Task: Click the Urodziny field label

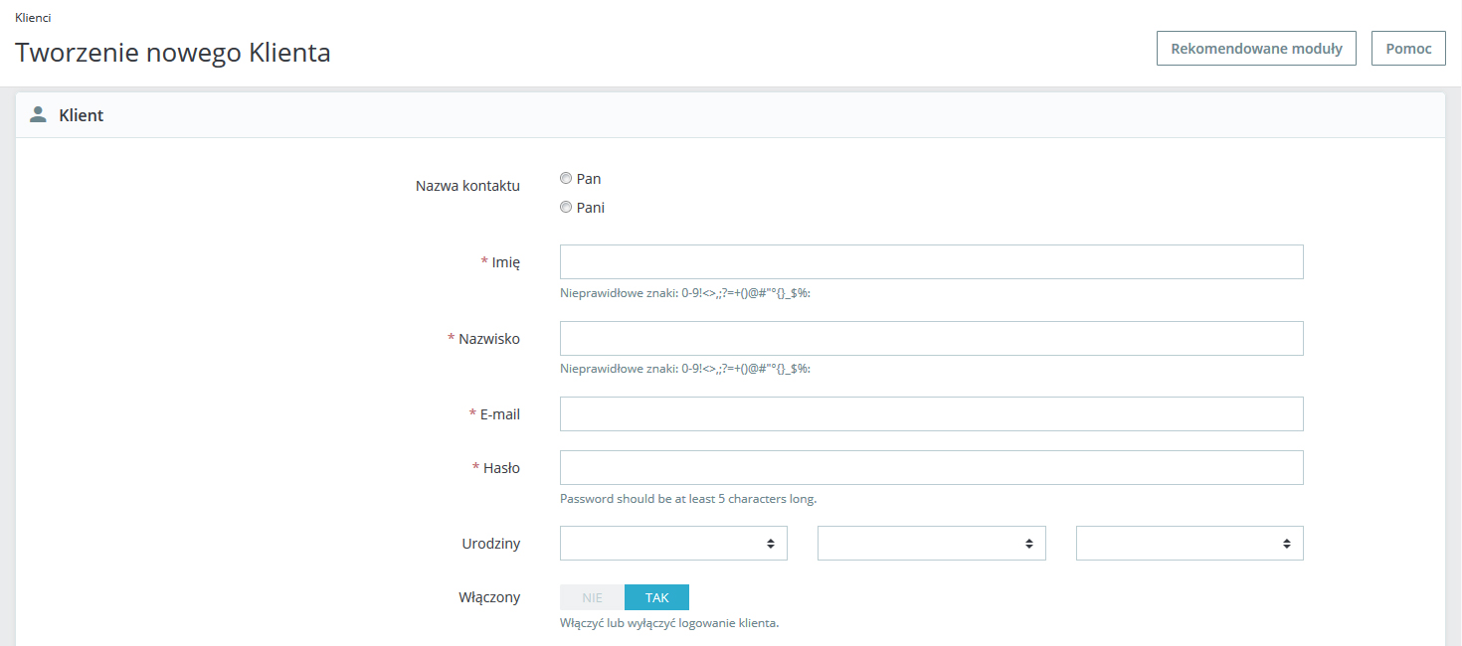Action: click(490, 544)
